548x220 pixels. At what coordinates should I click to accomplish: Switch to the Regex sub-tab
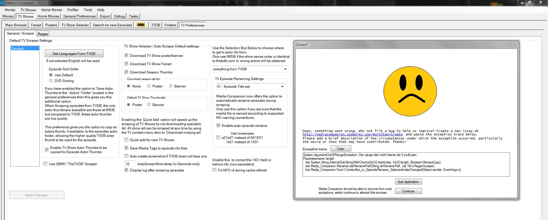click(x=43, y=34)
